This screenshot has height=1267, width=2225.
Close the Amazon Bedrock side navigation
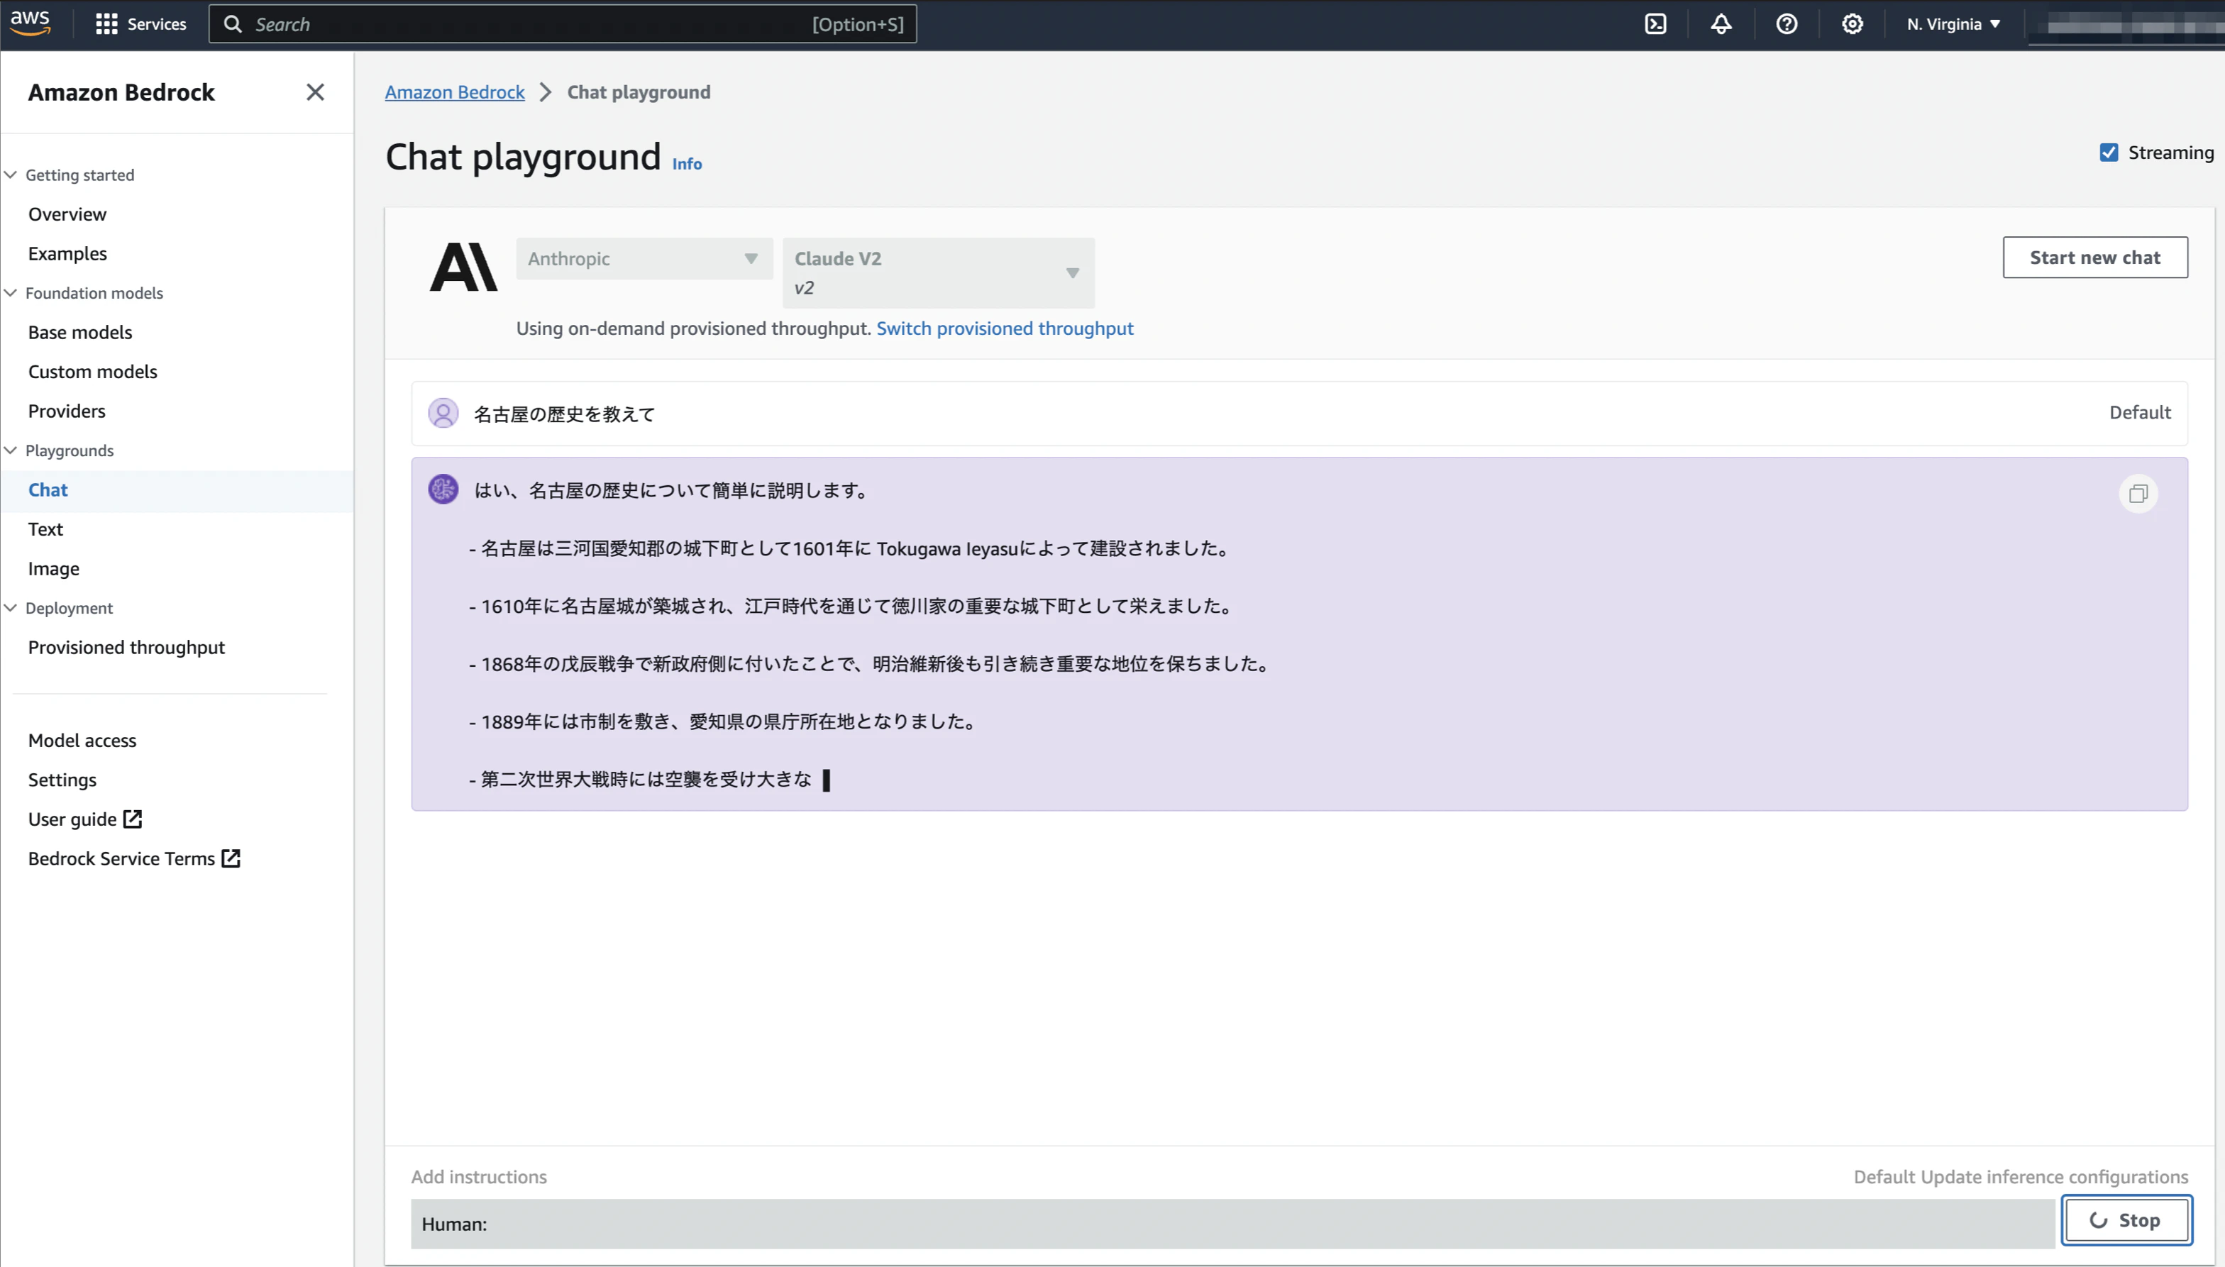[315, 92]
